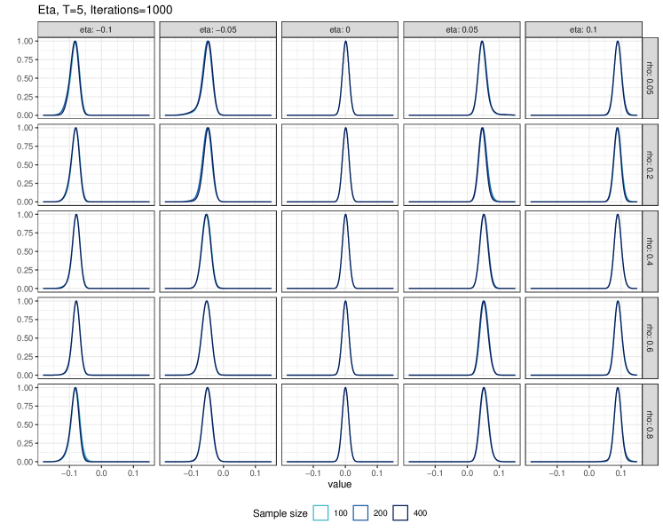Viewport: 663px width, 531px height.
Task: Click the blue 200 legend swatch
Action: coord(360,513)
